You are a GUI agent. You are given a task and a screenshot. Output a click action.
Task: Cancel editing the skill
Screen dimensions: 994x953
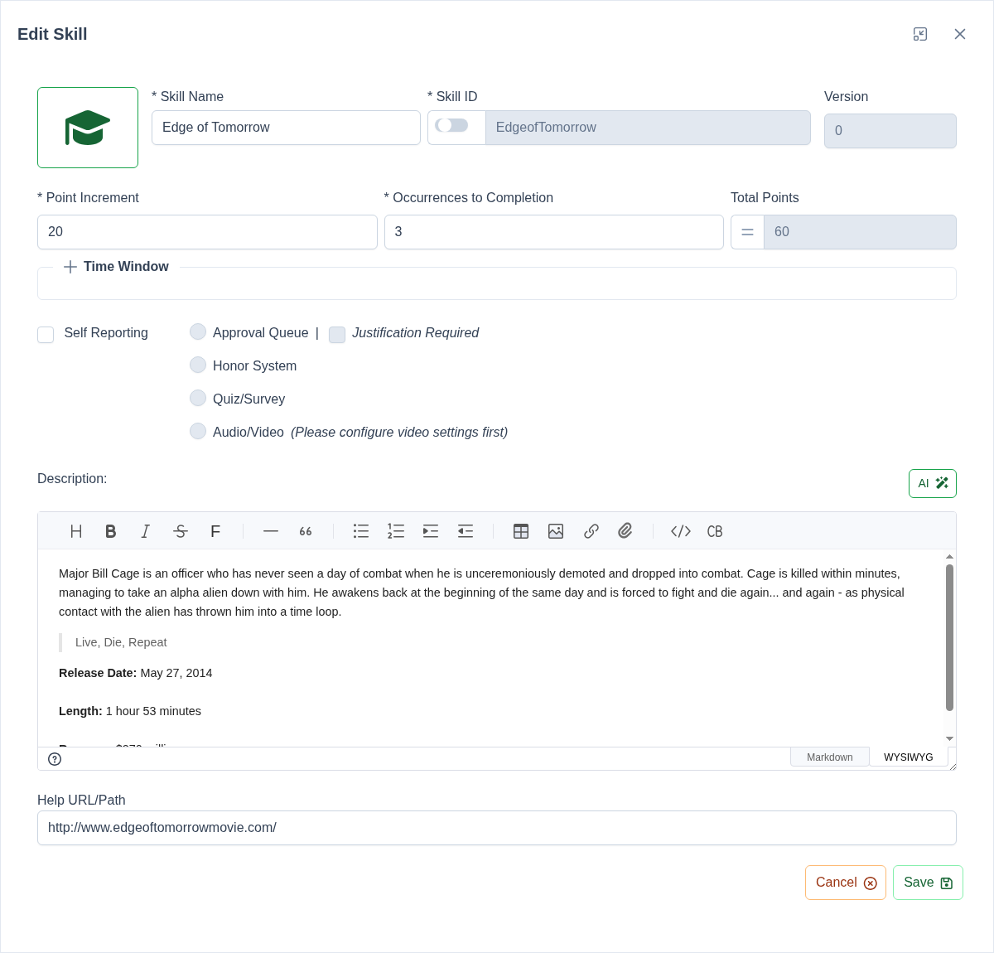coord(846,883)
